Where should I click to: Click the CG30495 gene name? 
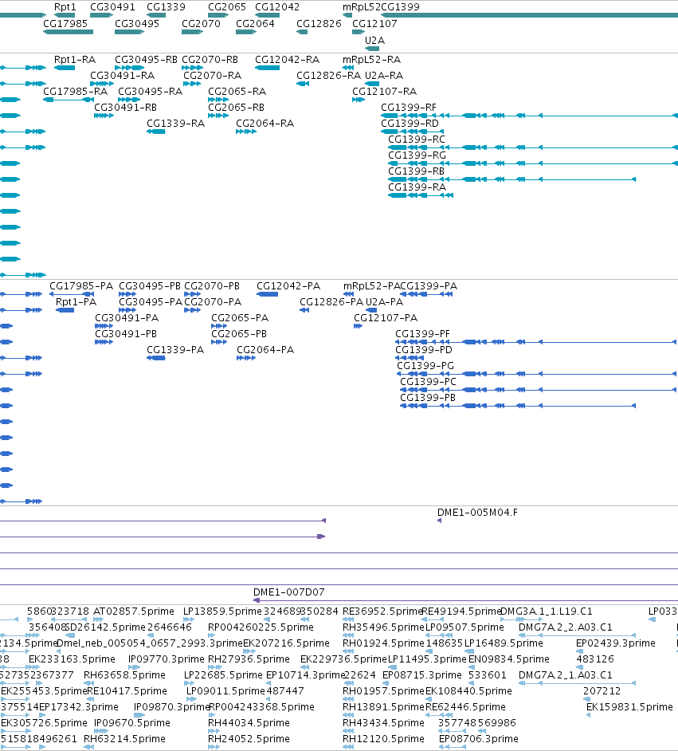point(137,23)
